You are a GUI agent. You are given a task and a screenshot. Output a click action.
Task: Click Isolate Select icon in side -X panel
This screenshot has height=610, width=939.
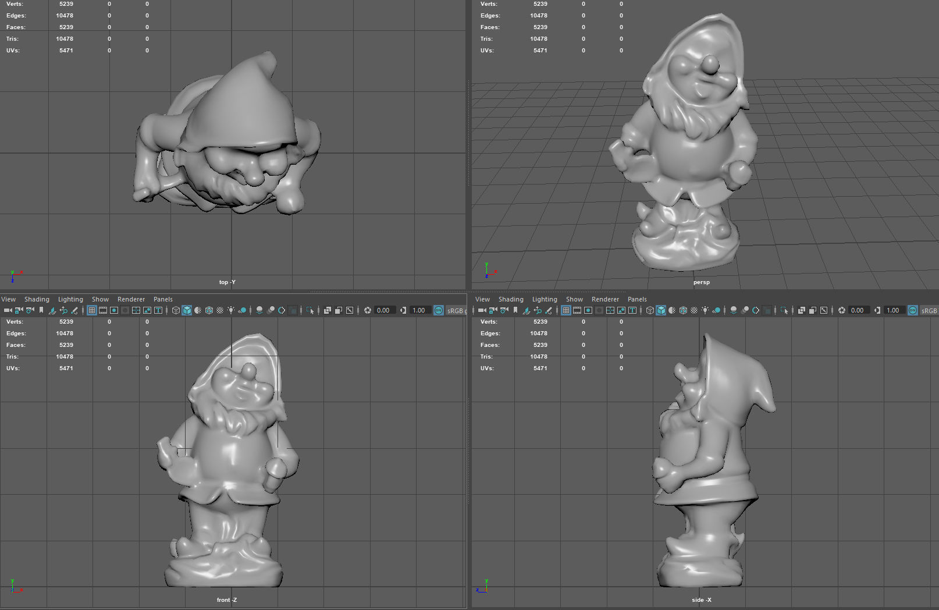[x=784, y=310]
